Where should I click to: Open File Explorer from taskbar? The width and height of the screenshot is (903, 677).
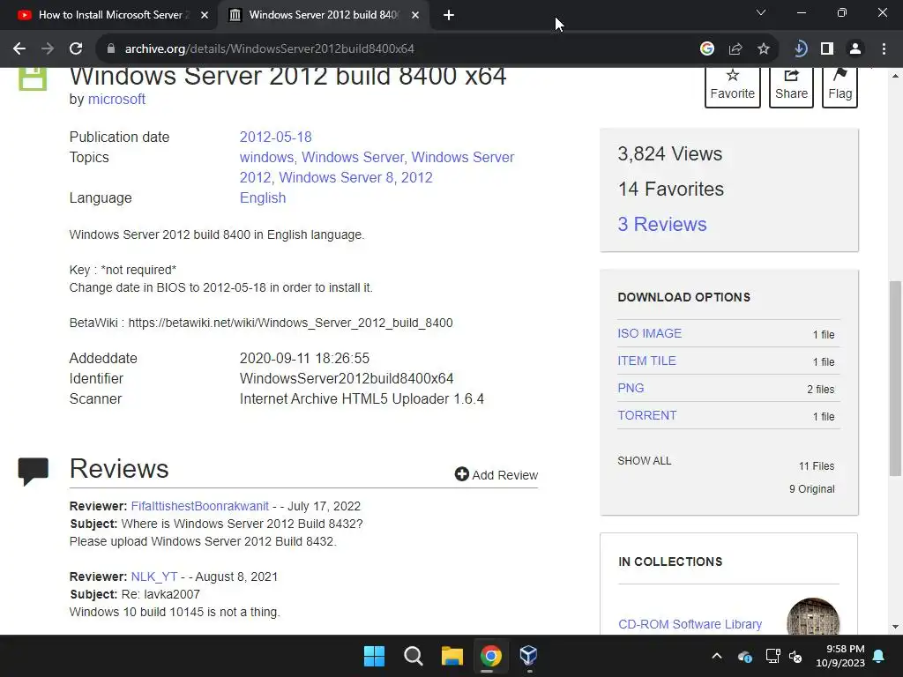452,656
